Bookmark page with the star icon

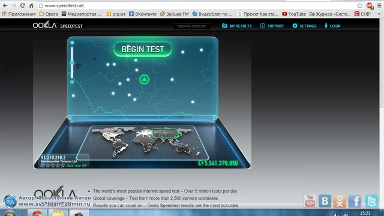tap(359, 5)
